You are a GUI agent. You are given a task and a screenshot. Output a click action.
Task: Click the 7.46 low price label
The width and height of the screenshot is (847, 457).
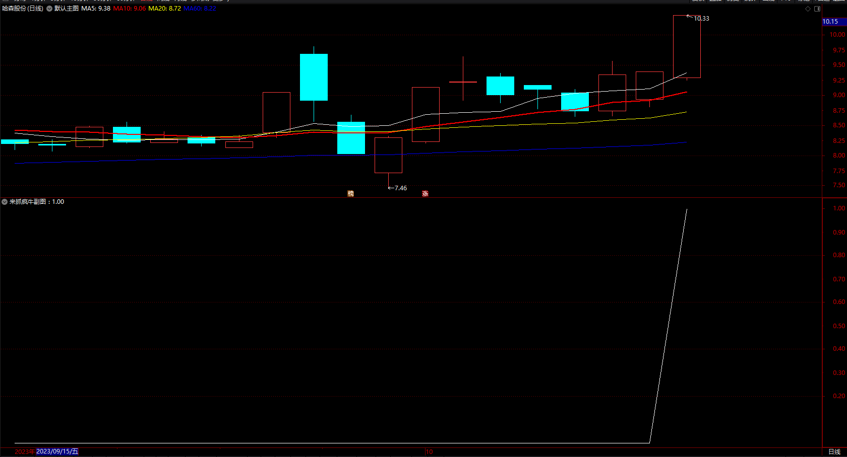tap(401, 188)
